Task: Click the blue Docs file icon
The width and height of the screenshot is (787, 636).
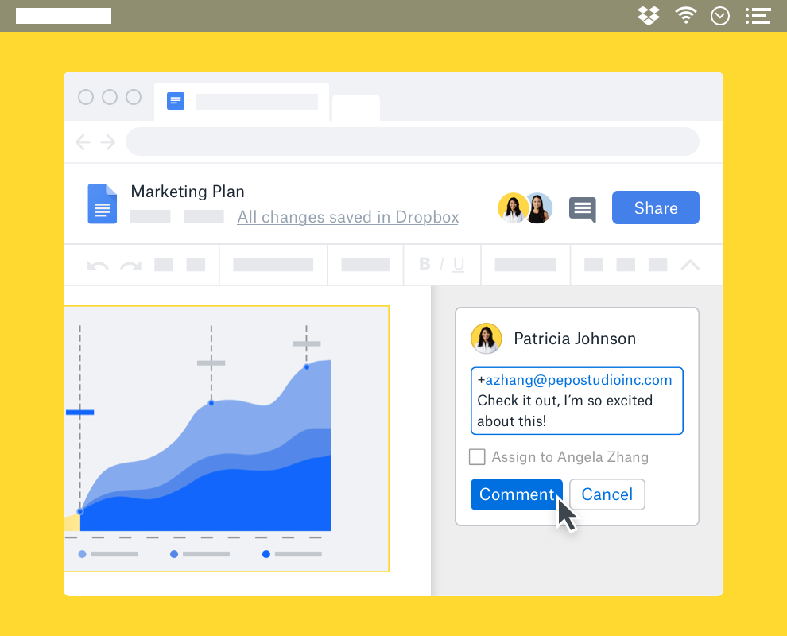Action: 102,204
